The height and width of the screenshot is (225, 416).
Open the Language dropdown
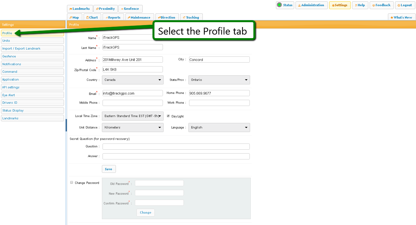[x=219, y=127]
